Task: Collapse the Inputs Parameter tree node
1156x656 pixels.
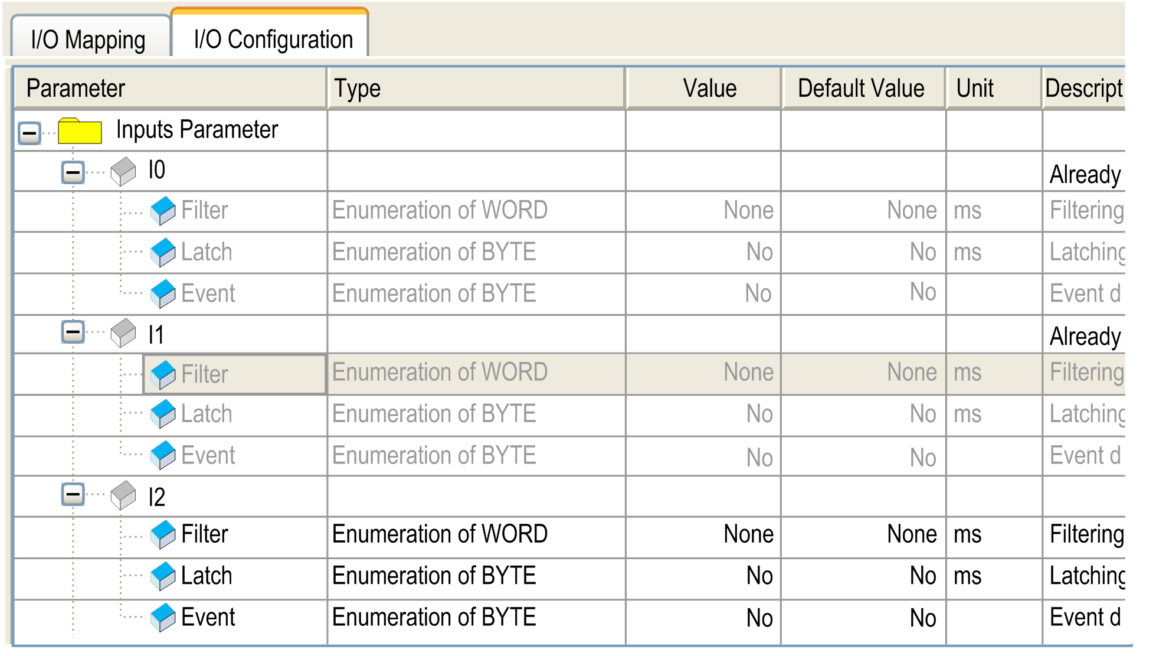Action: point(30,133)
